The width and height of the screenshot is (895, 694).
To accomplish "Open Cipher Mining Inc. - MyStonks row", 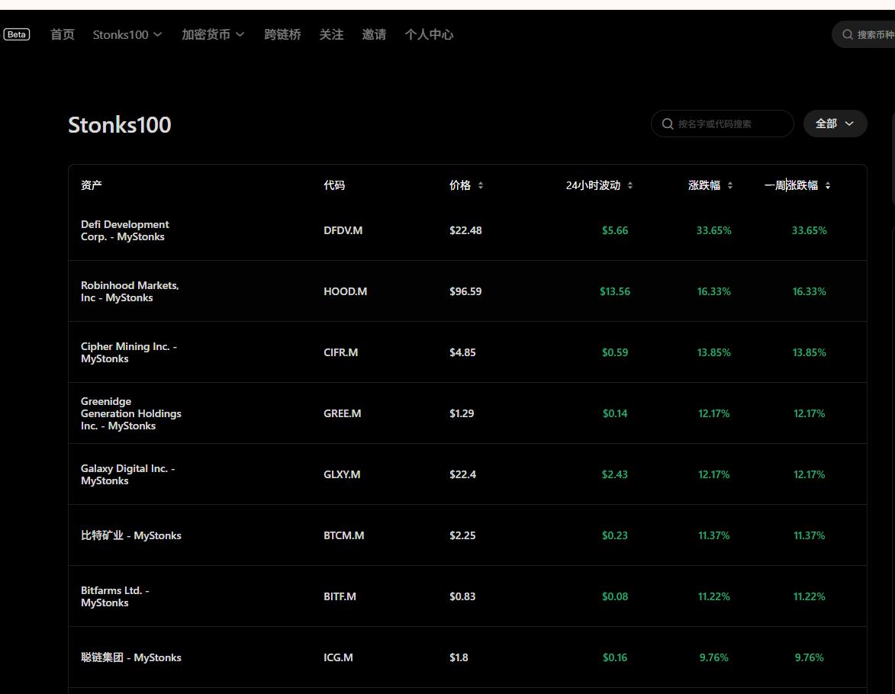I will 468,352.
